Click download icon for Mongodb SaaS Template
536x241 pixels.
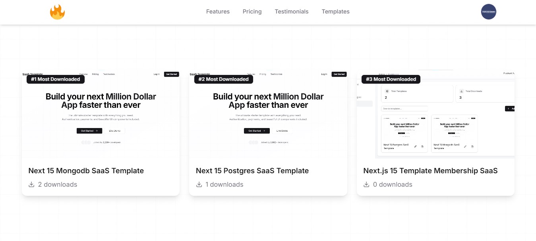(x=32, y=184)
